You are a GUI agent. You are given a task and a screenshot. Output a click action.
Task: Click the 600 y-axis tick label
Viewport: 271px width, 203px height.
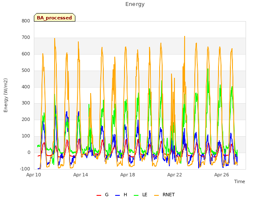(26, 54)
